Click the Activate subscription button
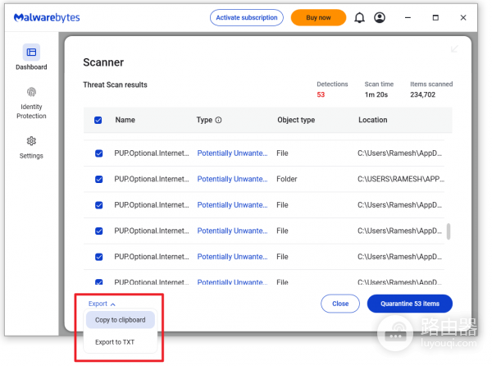The width and height of the screenshot is (492, 366). tap(247, 17)
